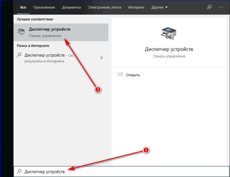230x177 pixels.
Task: Expand the Другие filter dropdown
Action: (x=159, y=7)
